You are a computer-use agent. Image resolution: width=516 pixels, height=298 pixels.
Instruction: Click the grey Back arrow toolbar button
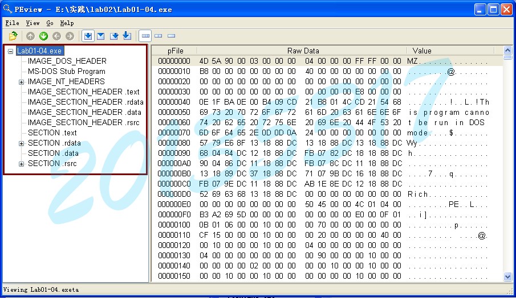coord(56,36)
